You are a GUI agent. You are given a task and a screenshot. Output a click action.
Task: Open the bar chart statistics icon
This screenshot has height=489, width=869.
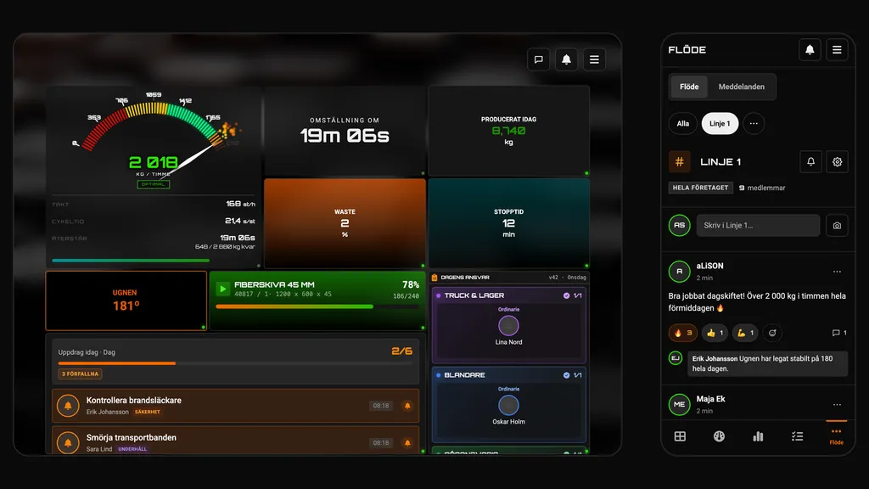coord(758,436)
